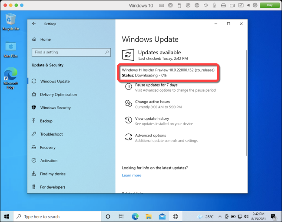The width and height of the screenshot is (282, 222).
Task: Click the Windows Start button
Action: pos(7,216)
